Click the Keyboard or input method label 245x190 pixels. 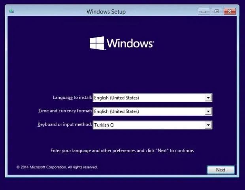65,124
